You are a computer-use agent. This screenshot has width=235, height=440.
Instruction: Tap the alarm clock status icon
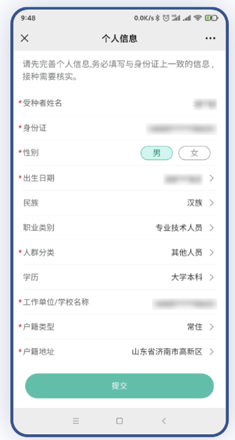tap(166, 18)
